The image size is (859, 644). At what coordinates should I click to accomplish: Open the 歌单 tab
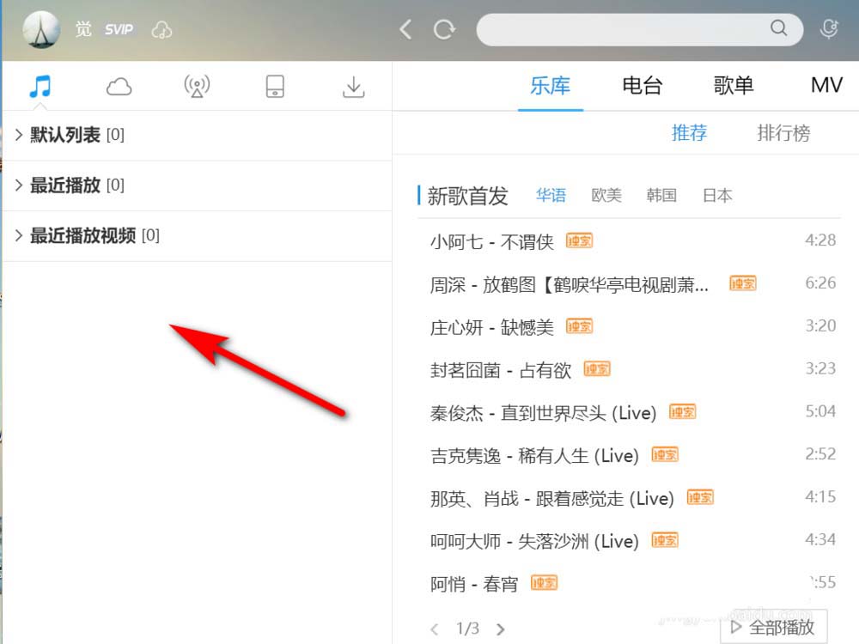point(733,86)
